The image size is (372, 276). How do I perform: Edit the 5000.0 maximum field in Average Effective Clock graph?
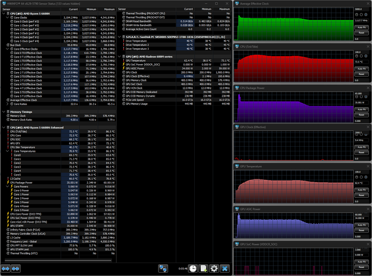[361, 9]
